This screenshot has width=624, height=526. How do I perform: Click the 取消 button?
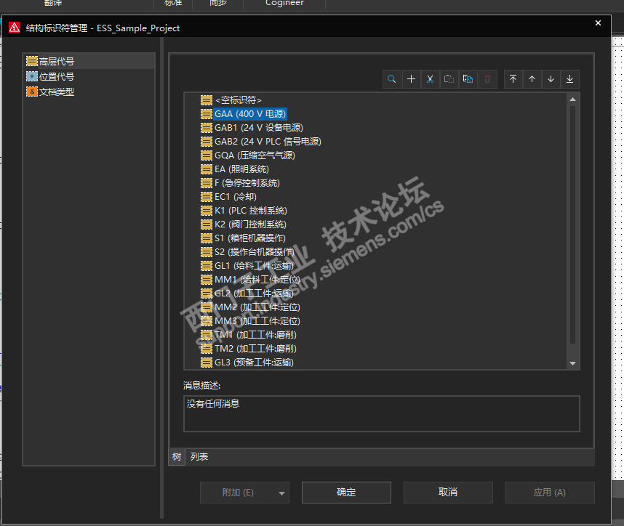(448, 493)
